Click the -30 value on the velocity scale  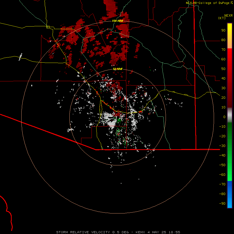pos(222,146)
